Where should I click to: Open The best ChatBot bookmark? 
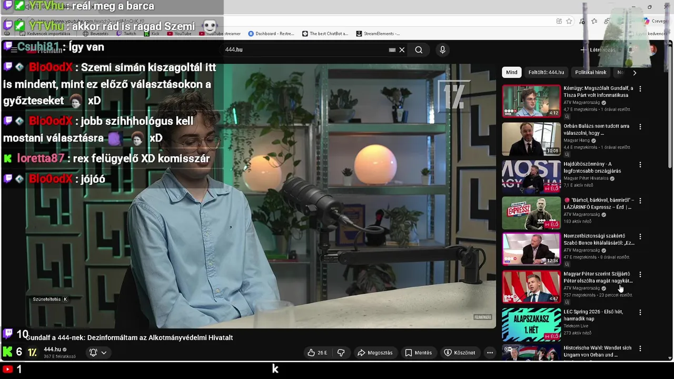point(325,34)
